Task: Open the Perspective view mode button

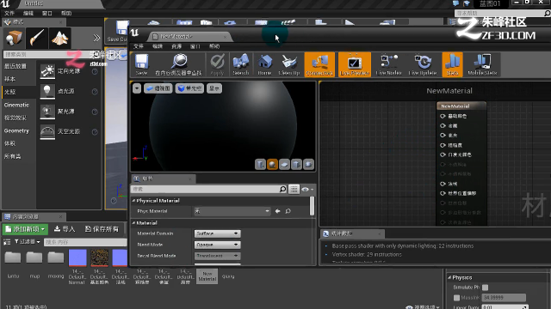Action: click(158, 88)
